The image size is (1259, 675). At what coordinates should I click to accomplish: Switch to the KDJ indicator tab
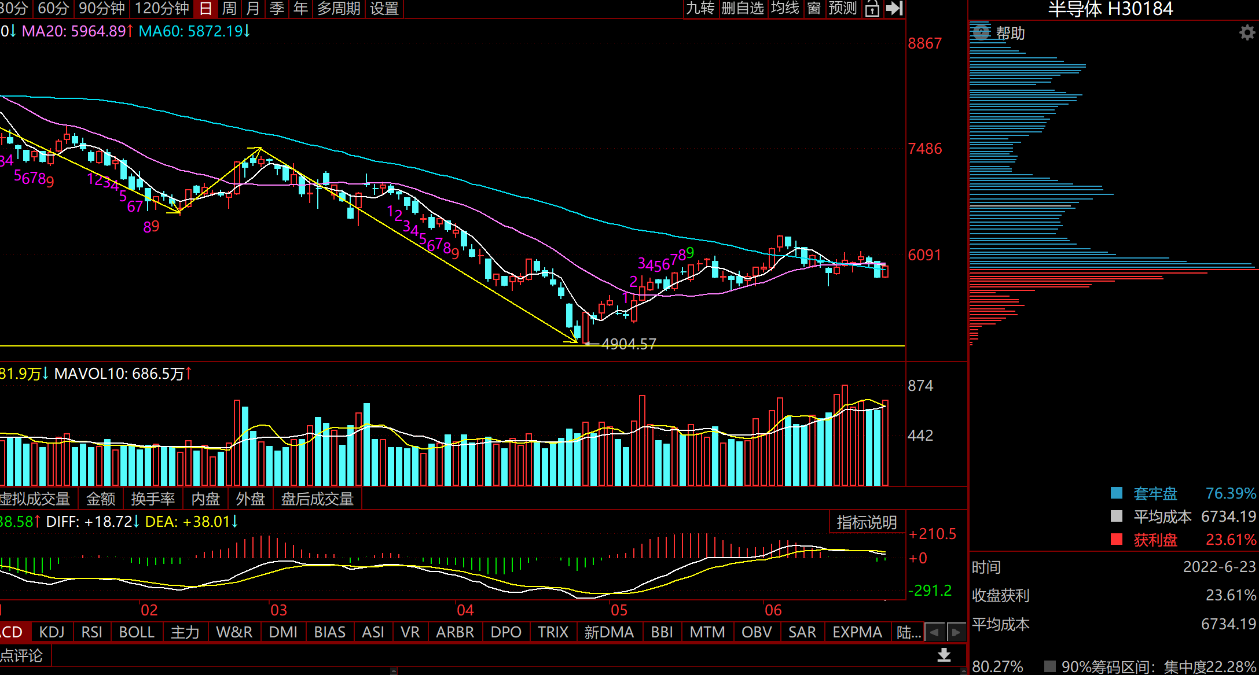52,632
